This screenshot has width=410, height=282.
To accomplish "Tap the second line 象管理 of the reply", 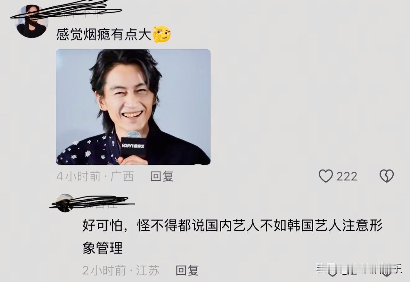I will (x=102, y=248).
